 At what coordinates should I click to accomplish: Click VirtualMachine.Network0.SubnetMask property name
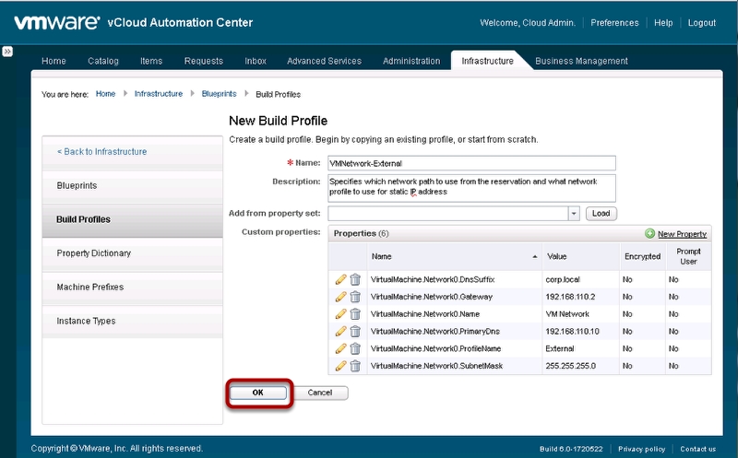tap(436, 366)
